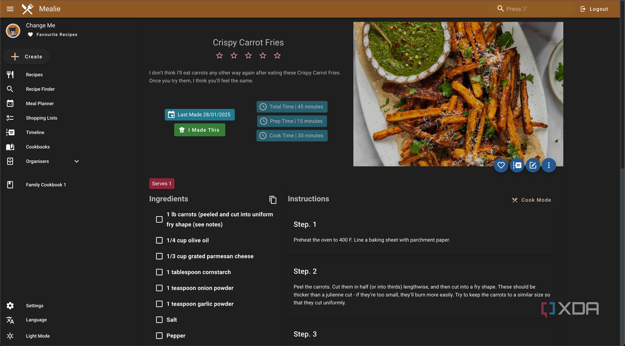The height and width of the screenshot is (346, 625).
Task: Rate the recipe one star
Action: coord(220,55)
